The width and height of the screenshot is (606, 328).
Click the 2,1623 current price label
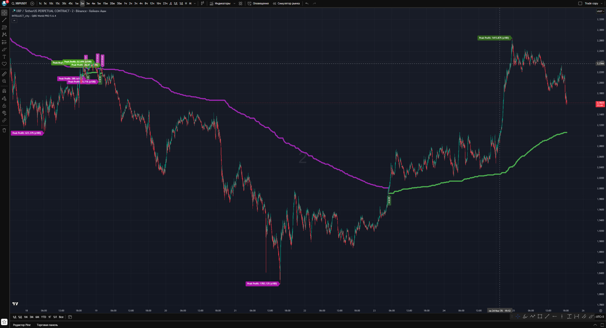(x=600, y=104)
